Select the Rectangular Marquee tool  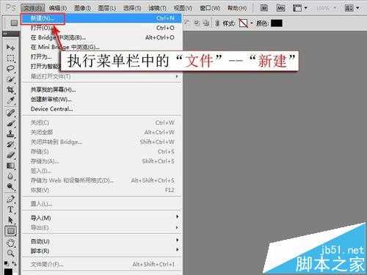point(10,58)
